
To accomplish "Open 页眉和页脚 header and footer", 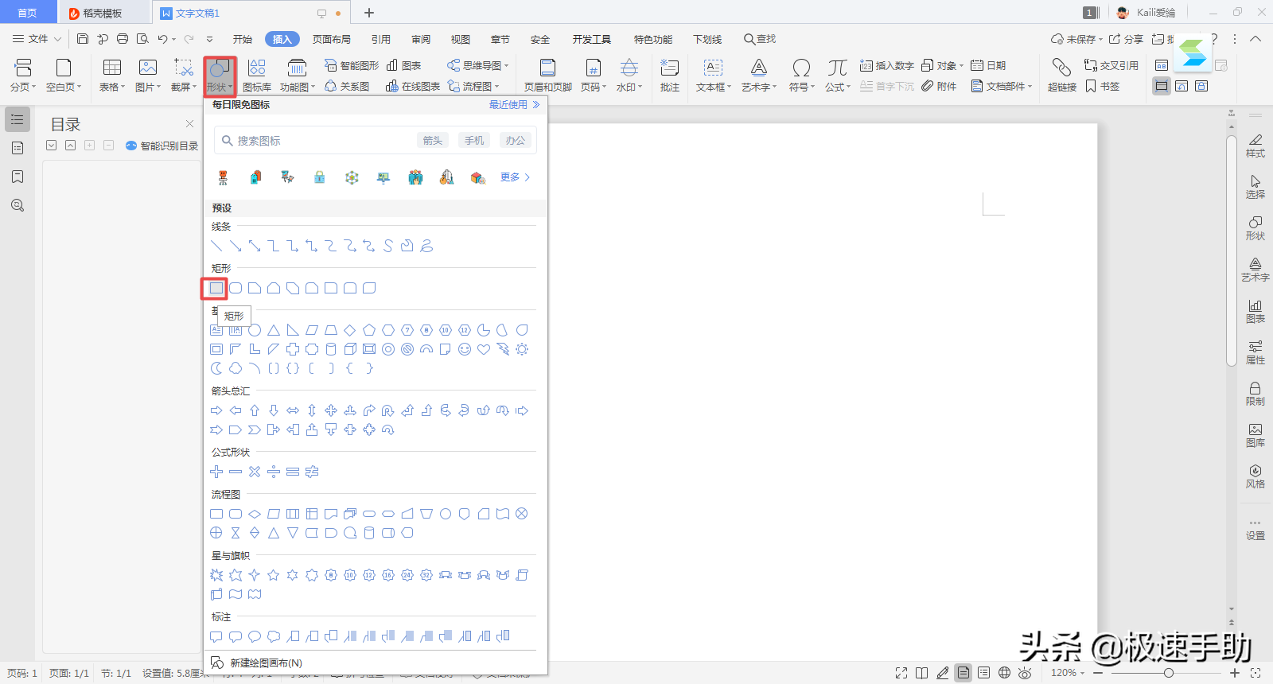I will point(547,75).
